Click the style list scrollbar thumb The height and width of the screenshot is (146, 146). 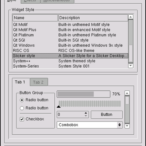(x=131, y=54)
